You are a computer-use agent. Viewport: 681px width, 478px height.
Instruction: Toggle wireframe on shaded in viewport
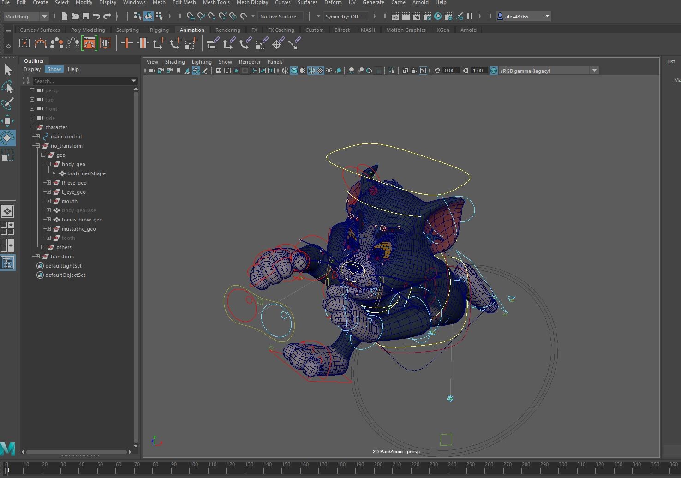point(311,71)
